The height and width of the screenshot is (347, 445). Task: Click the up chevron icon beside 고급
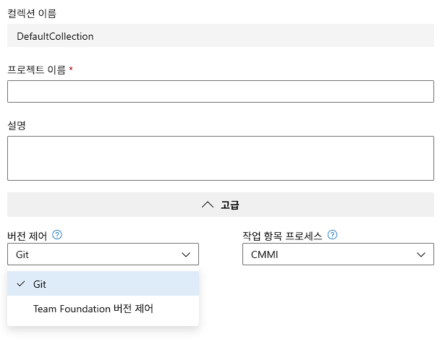208,205
